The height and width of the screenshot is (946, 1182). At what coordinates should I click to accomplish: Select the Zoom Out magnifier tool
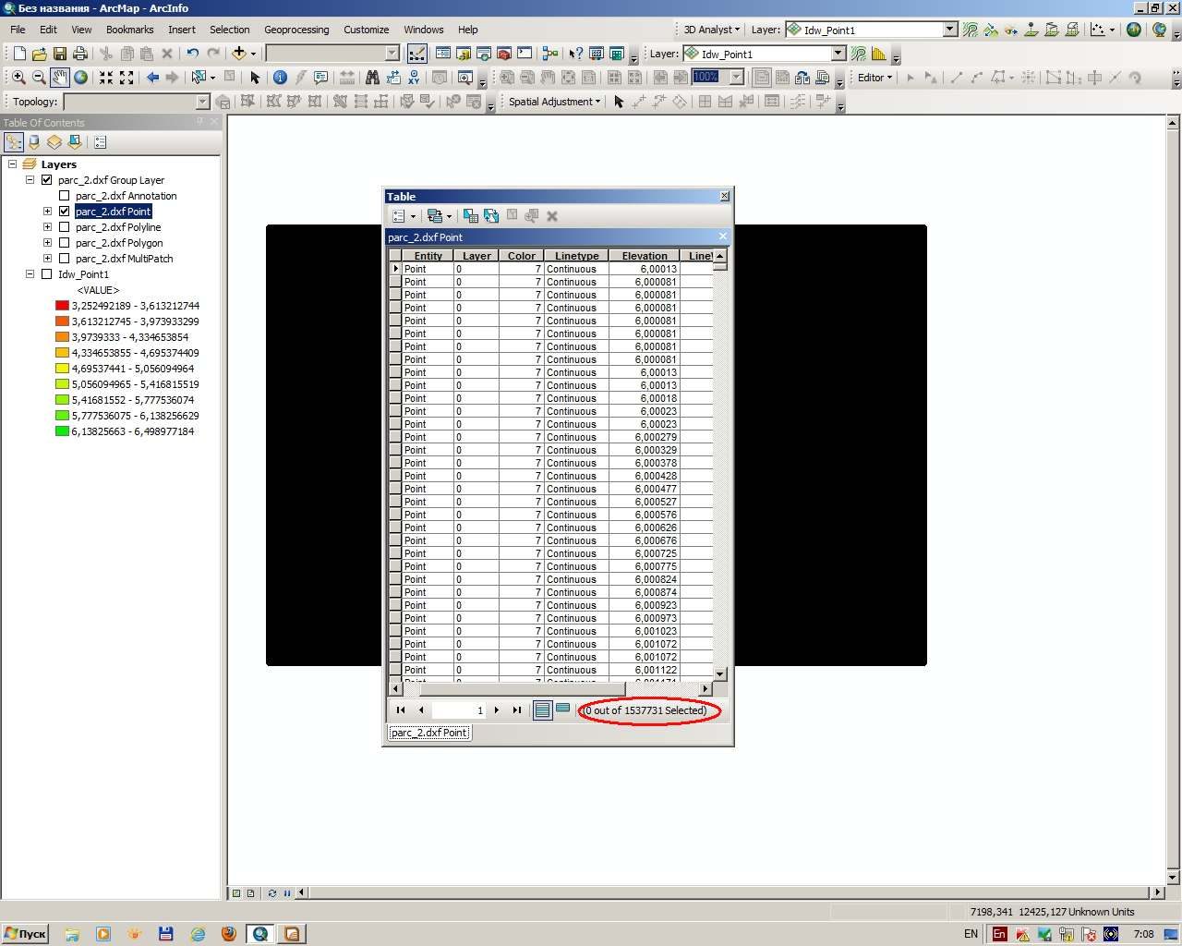click(x=39, y=78)
